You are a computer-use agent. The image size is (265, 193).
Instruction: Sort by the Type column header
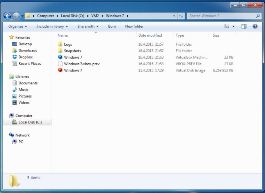pos(192,35)
